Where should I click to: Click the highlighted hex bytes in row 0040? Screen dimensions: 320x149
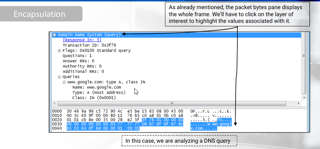(x=103, y=128)
